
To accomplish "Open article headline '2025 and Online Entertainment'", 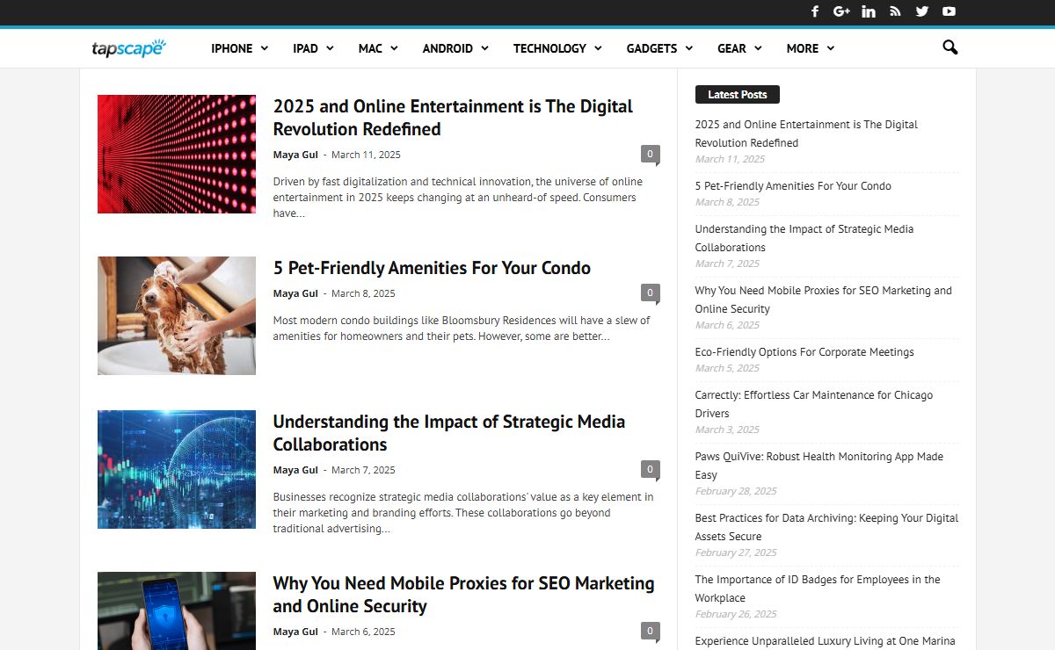I will (453, 118).
